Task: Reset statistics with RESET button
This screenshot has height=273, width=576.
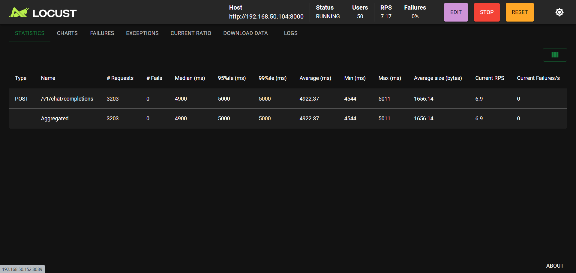Action: click(520, 12)
